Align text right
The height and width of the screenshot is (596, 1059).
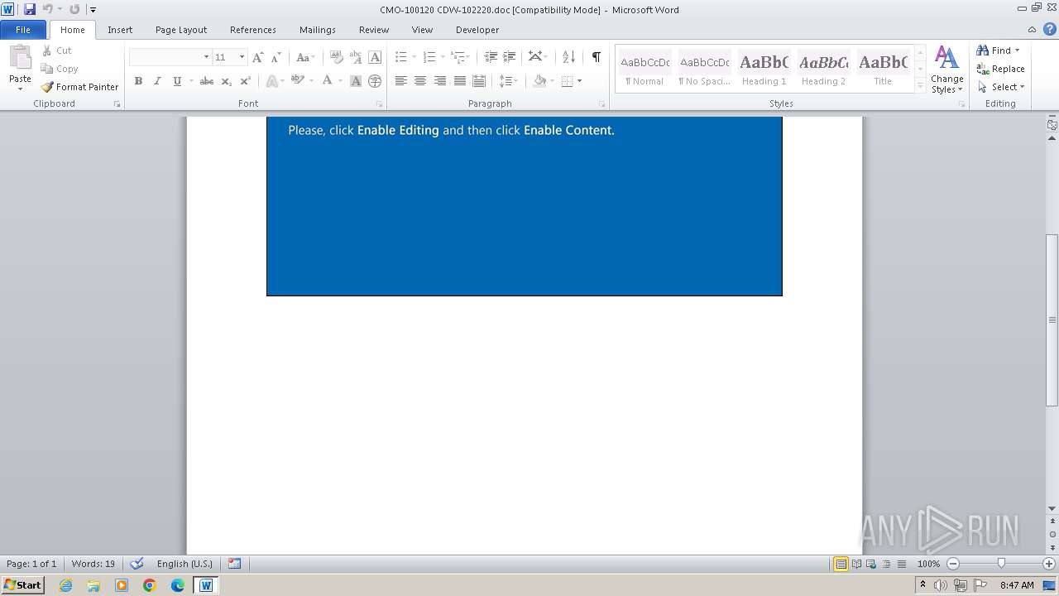[x=440, y=81]
